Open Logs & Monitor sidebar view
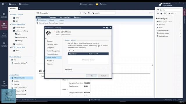 pyautogui.click(x=4, y=35)
